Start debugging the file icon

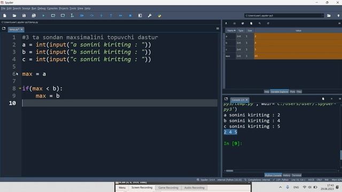[82, 15]
